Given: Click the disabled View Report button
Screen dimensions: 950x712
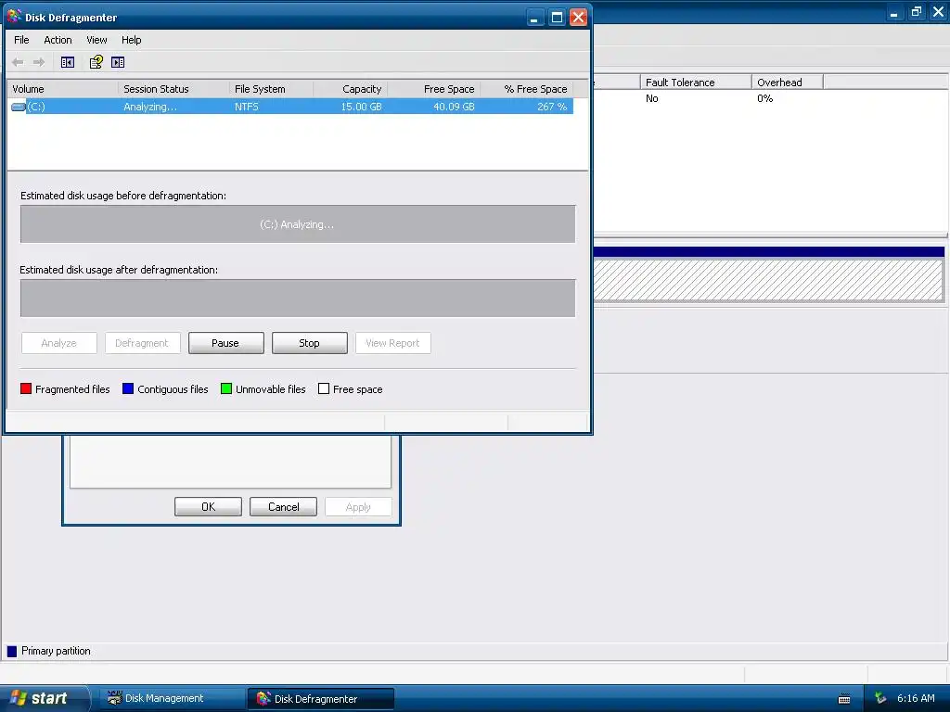Looking at the screenshot, I should click(x=392, y=343).
